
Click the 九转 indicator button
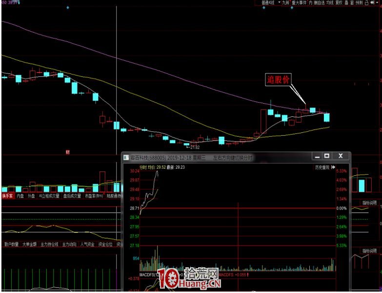click(285, 2)
